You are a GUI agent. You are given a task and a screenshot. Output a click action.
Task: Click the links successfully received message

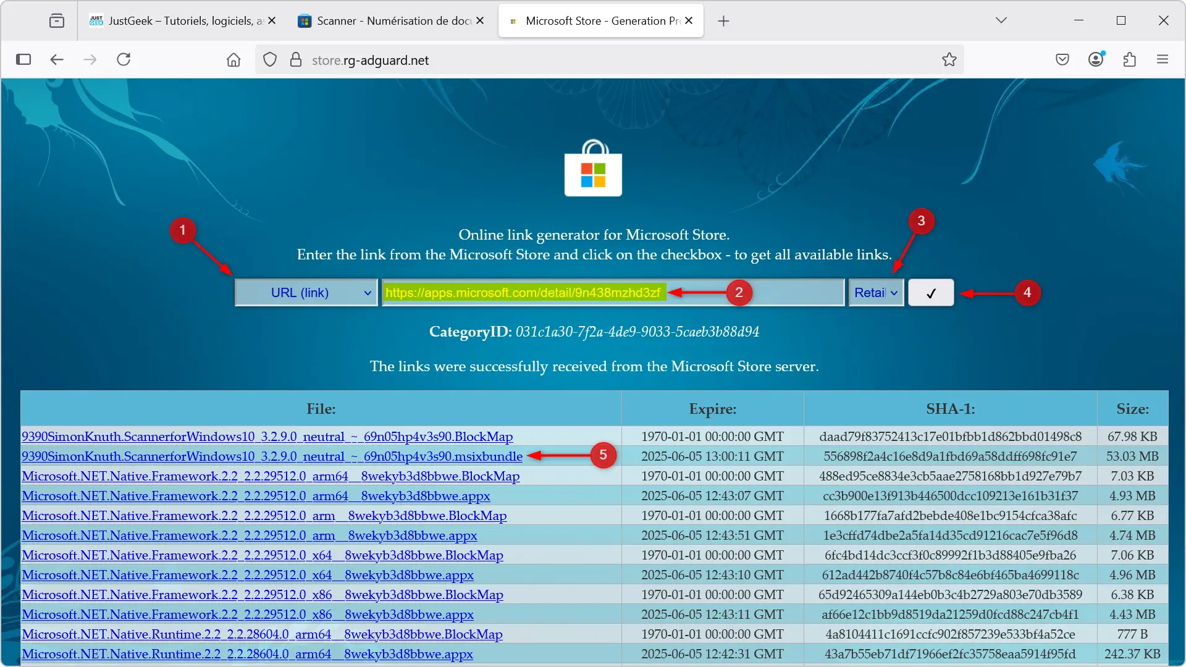coord(594,366)
